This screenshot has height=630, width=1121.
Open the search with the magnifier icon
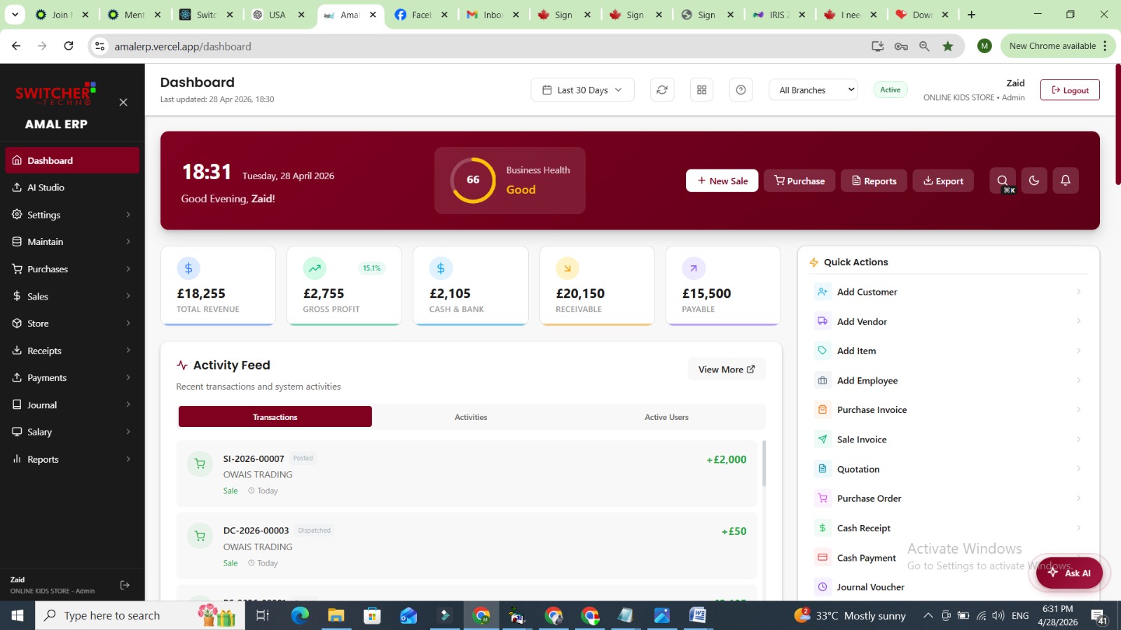click(x=1002, y=180)
